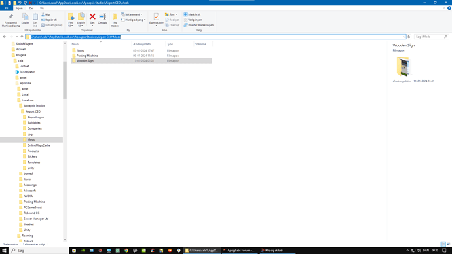Switch to the Del ribbon tab
The width and height of the screenshot is (452, 254).
click(x=31, y=8)
